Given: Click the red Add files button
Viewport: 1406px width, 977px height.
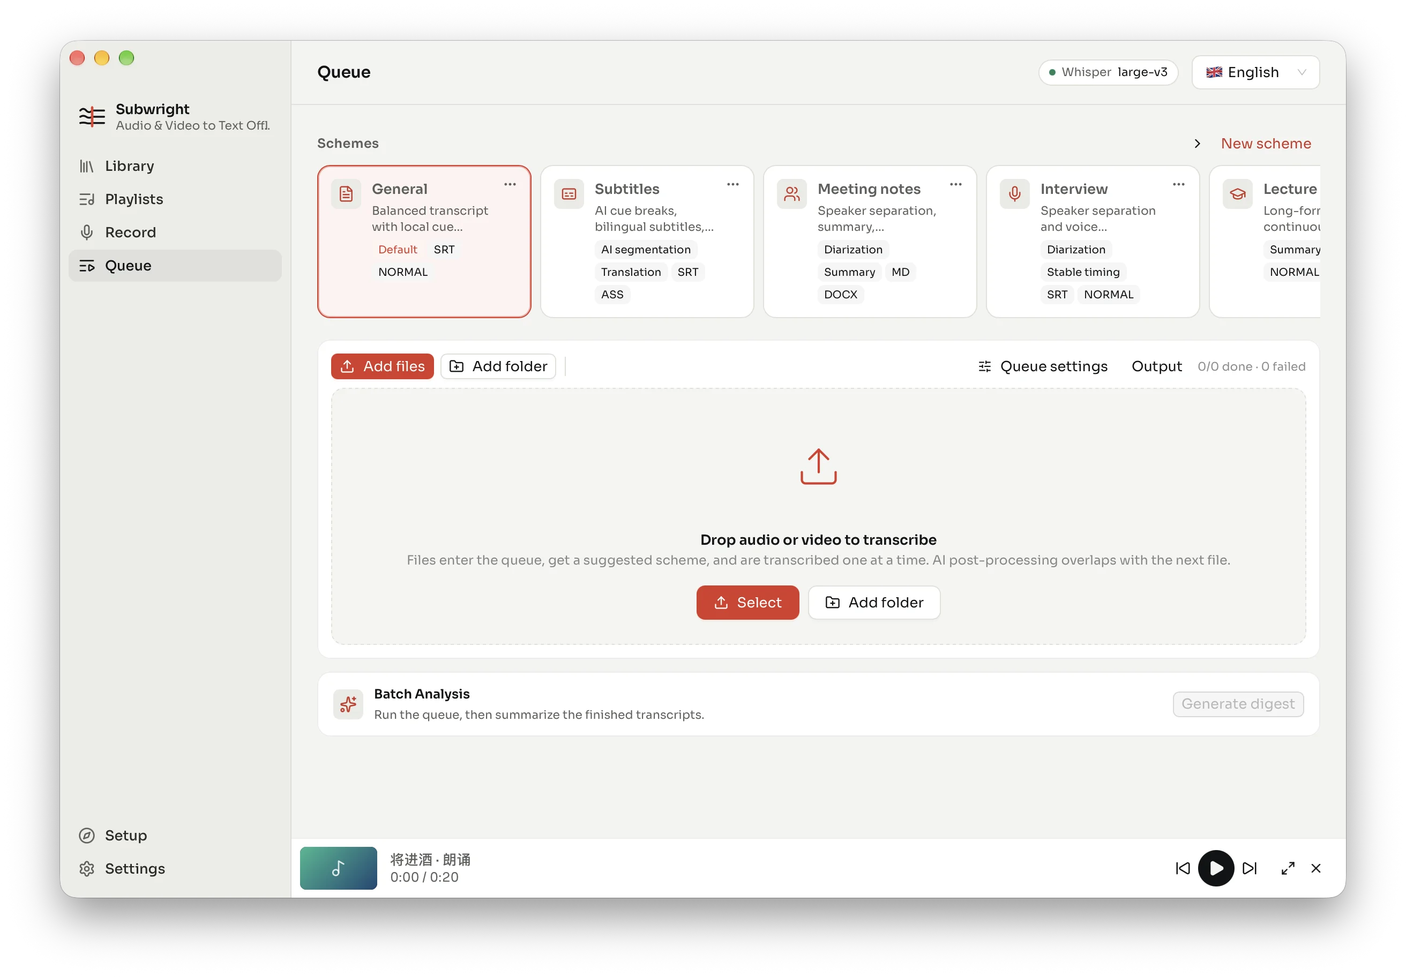Looking at the screenshot, I should click(382, 366).
